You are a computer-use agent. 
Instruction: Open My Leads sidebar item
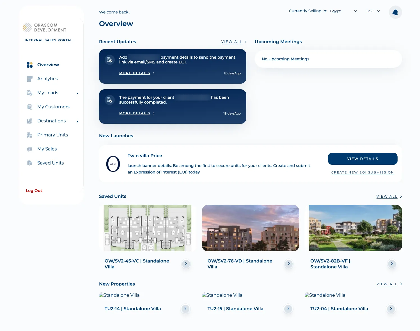pyautogui.click(x=48, y=93)
